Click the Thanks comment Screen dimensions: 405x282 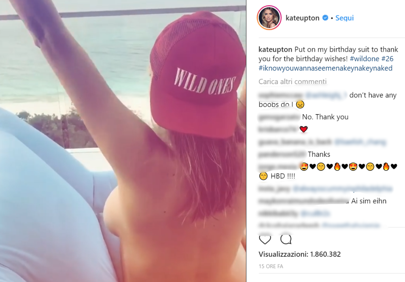pos(319,154)
